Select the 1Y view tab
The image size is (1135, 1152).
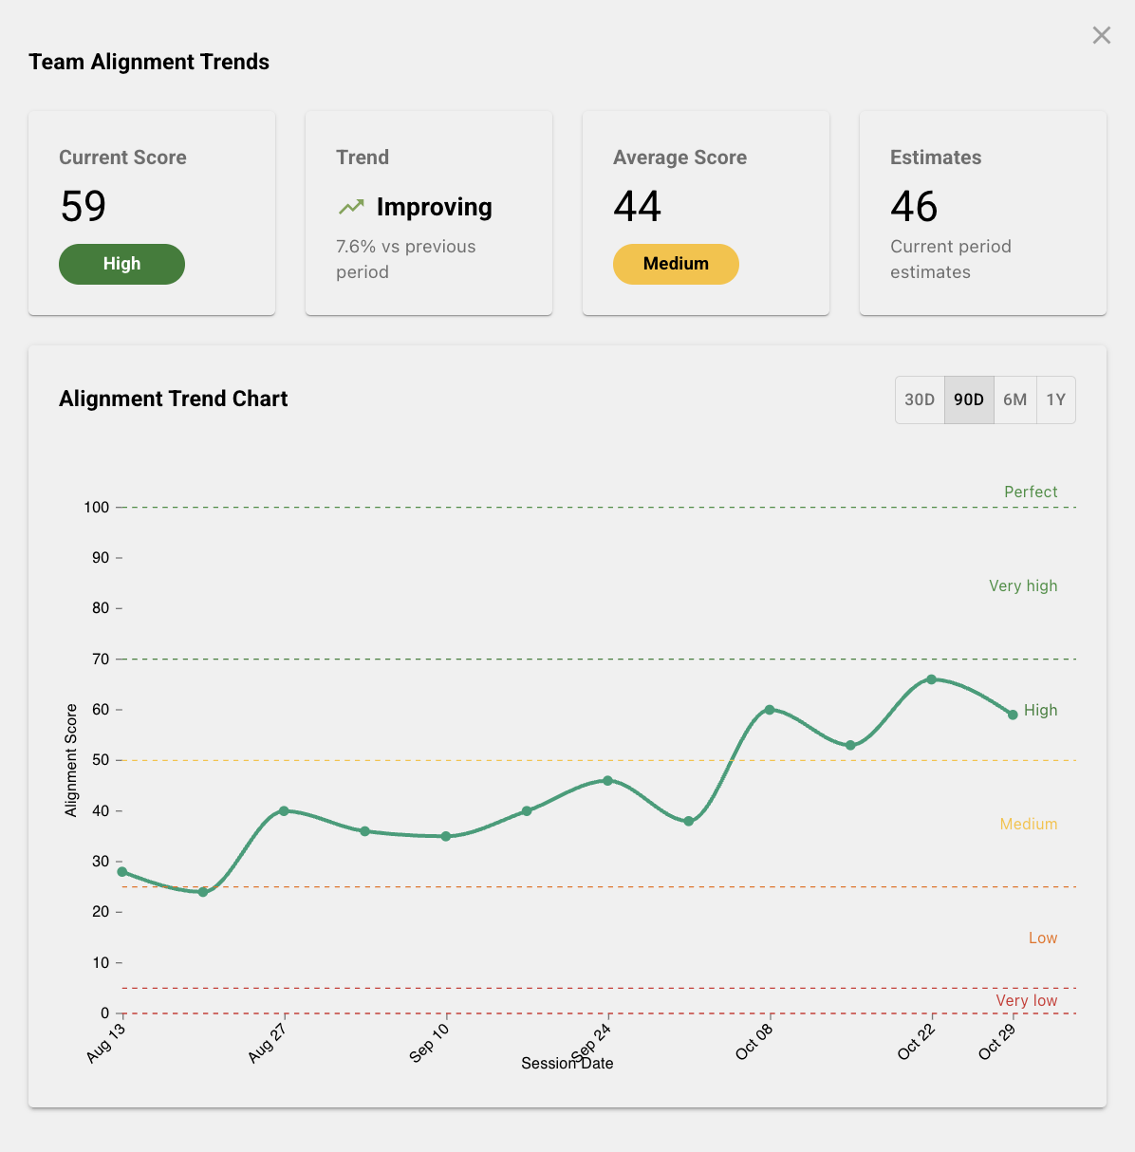(1055, 399)
